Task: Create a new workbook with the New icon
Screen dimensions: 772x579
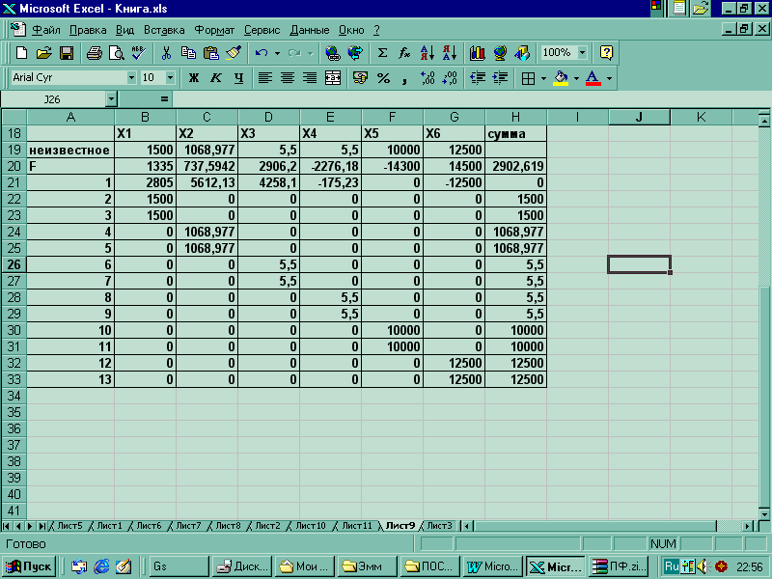Action: [x=21, y=53]
